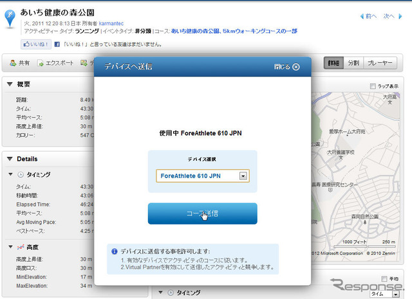The image size is (412, 299).
Task: Click the Facebook logo icon
Action: tap(57, 44)
